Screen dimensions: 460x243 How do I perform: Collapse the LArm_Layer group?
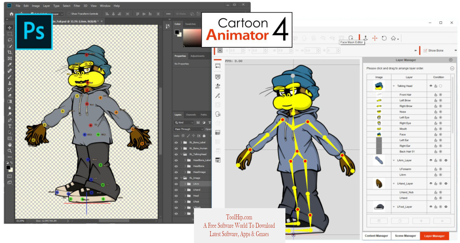click(x=394, y=161)
